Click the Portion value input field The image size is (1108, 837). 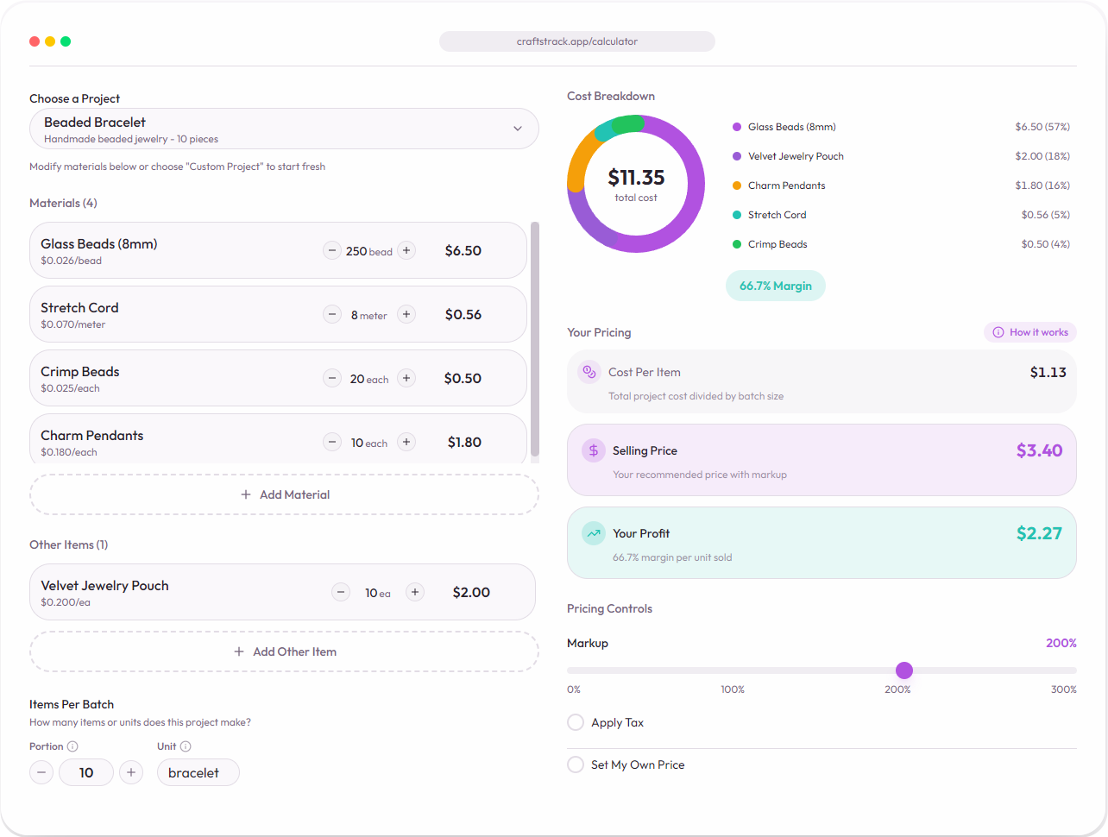pos(86,772)
